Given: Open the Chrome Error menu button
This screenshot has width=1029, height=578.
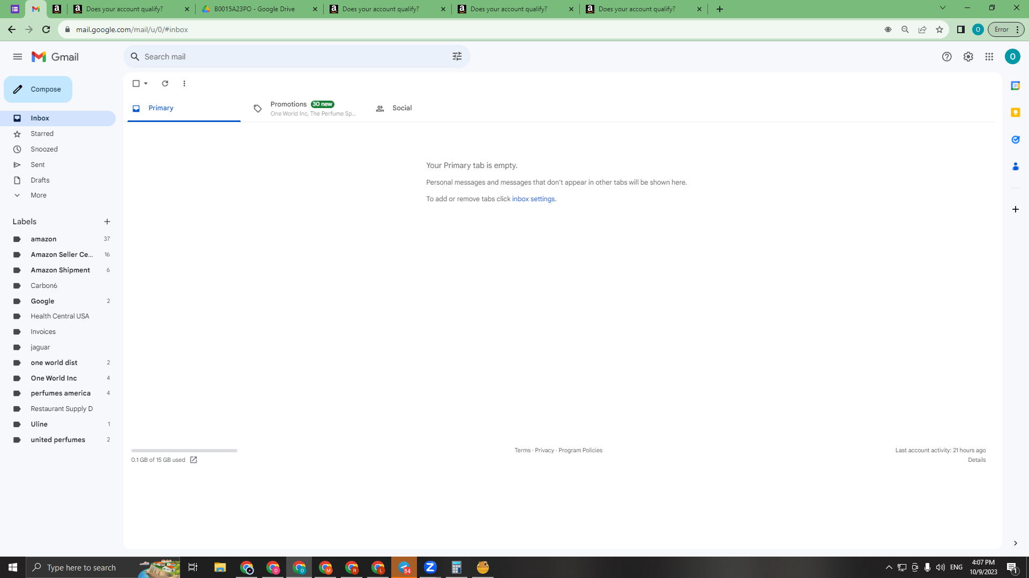Looking at the screenshot, I should coord(1006,29).
